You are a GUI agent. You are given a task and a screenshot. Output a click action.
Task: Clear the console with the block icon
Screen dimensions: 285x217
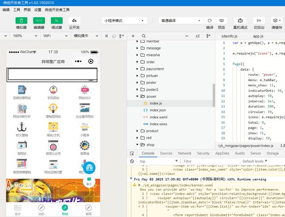coord(132,161)
